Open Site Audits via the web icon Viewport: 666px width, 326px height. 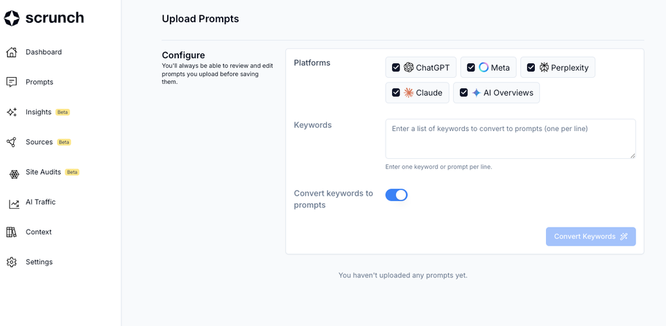pyautogui.click(x=14, y=174)
